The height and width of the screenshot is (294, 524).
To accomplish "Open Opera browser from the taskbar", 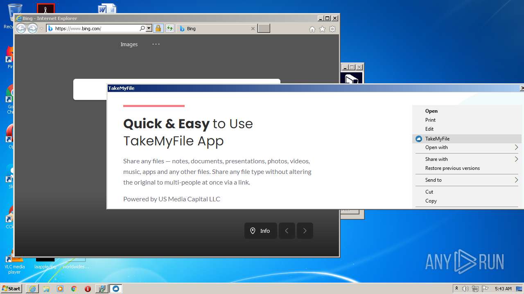I will coord(88,289).
